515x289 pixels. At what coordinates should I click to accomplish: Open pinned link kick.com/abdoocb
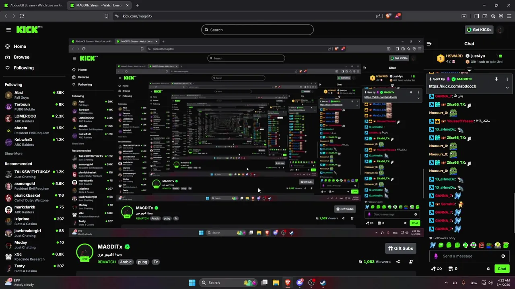tap(452, 86)
